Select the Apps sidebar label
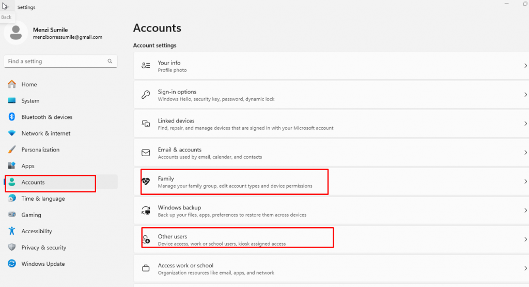 coord(28,166)
